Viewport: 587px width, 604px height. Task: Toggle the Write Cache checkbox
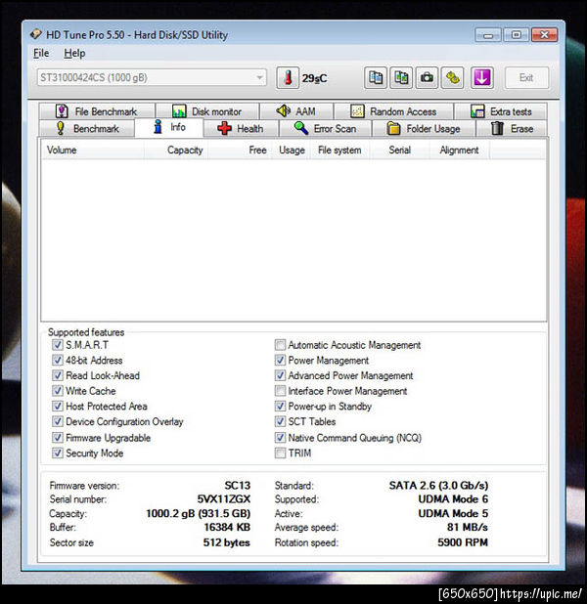[58, 391]
